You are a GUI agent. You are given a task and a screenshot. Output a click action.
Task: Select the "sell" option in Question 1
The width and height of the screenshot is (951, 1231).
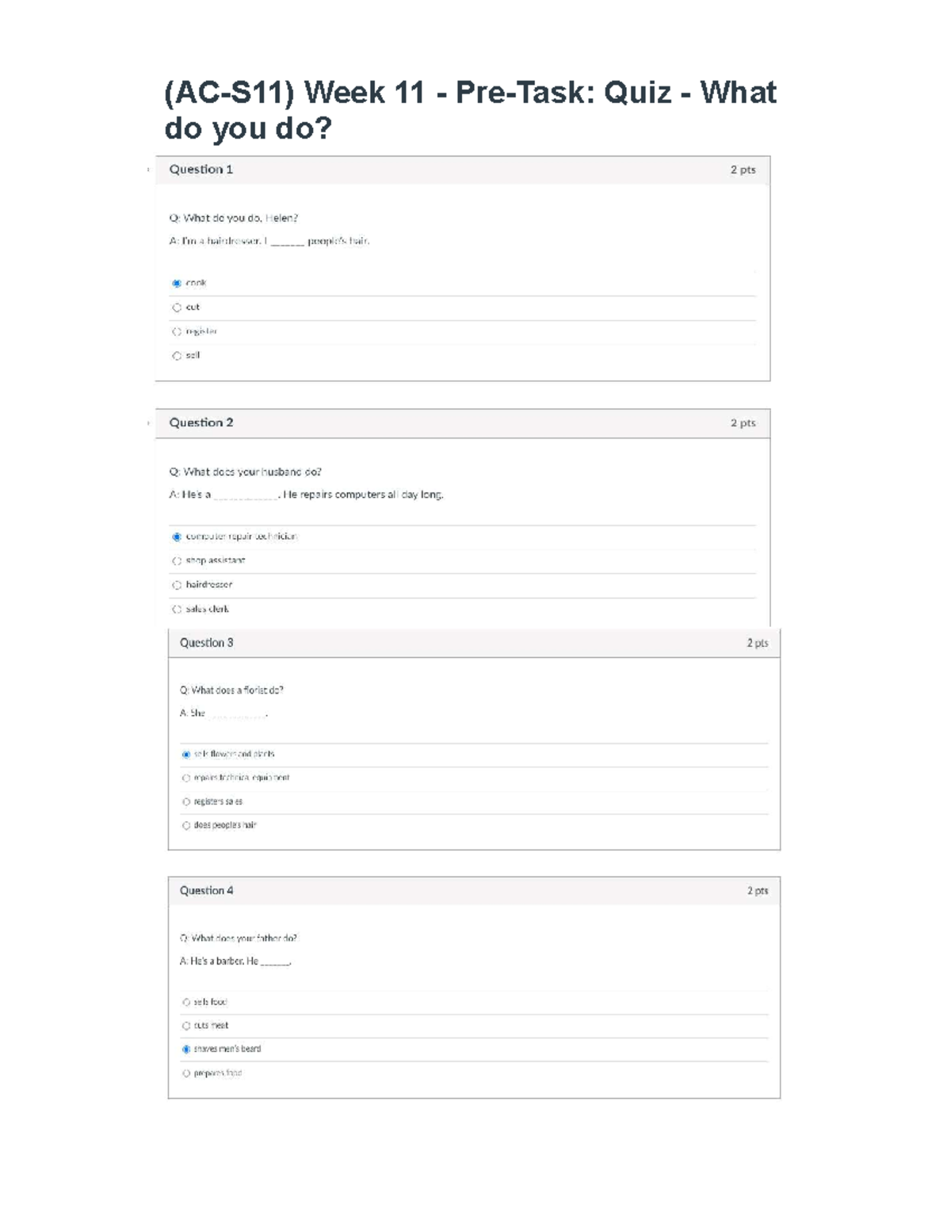tap(177, 356)
